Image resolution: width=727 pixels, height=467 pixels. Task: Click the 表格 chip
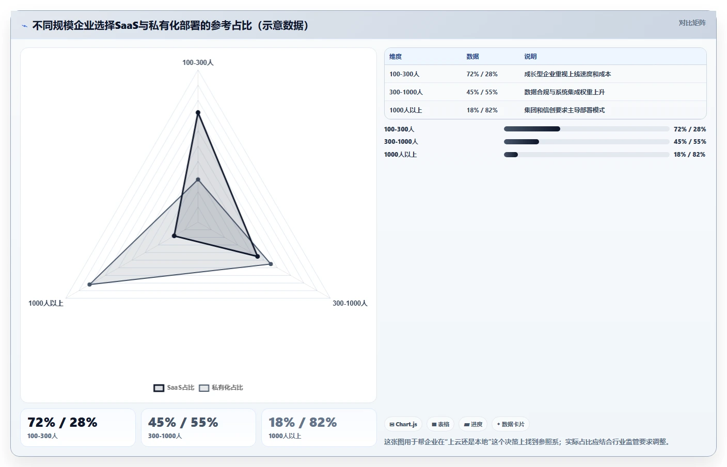point(440,424)
